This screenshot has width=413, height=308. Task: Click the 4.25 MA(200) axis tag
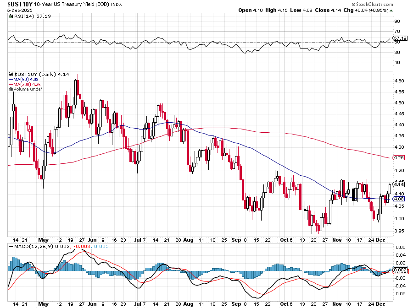[x=399, y=158]
